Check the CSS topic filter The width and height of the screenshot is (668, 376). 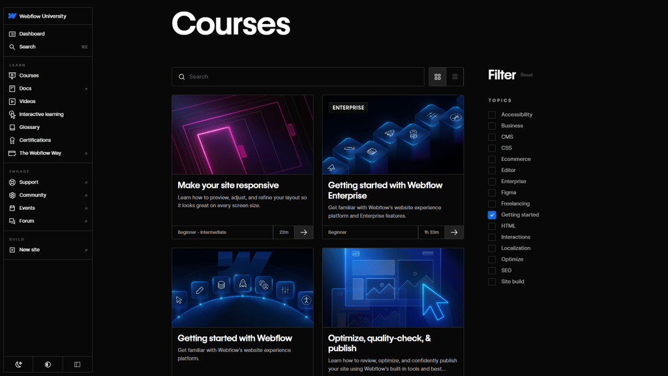492,148
